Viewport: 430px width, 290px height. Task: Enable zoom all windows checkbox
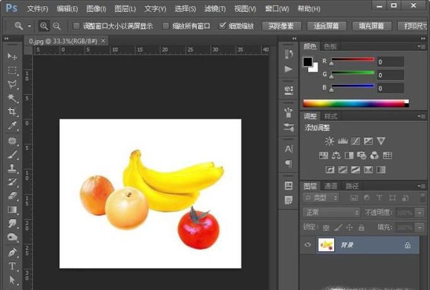pyautogui.click(x=166, y=26)
